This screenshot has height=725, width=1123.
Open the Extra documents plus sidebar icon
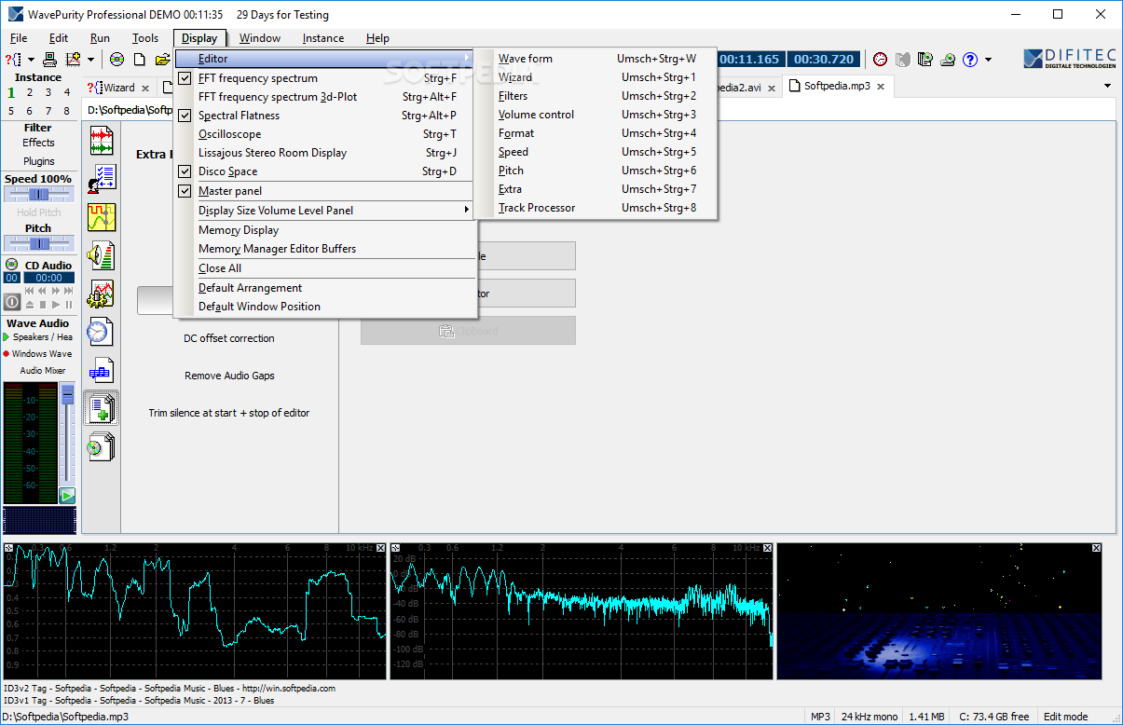tap(101, 408)
